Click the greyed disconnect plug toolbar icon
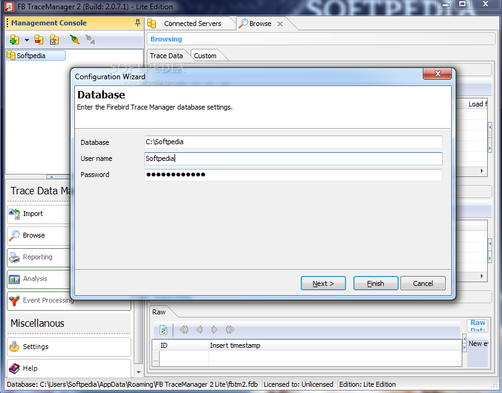502x393 pixels. point(90,40)
